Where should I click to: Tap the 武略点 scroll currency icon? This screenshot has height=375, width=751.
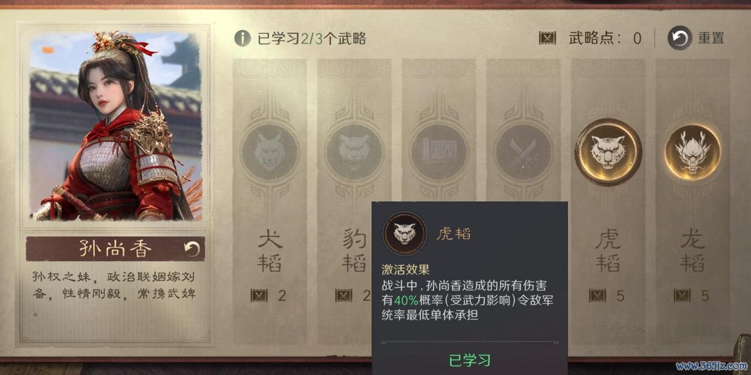click(x=547, y=39)
